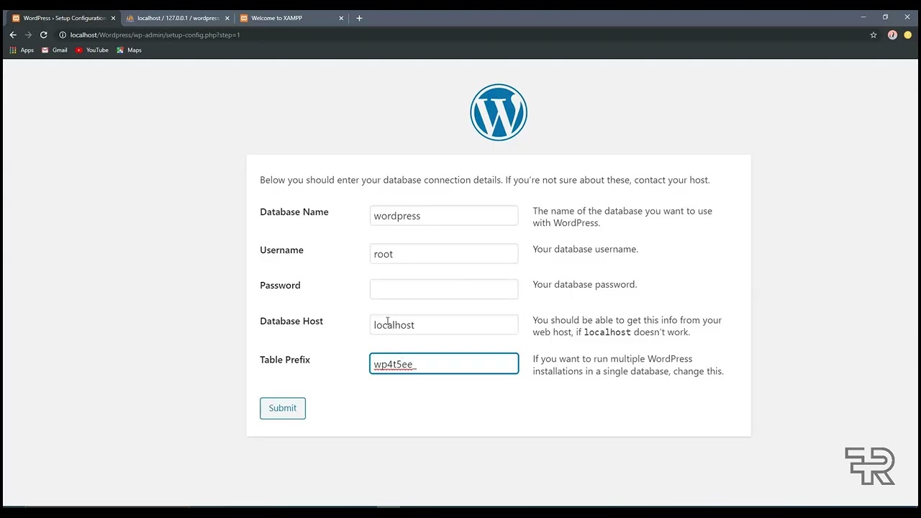
Task: Focus the Database Host field
Action: point(444,325)
